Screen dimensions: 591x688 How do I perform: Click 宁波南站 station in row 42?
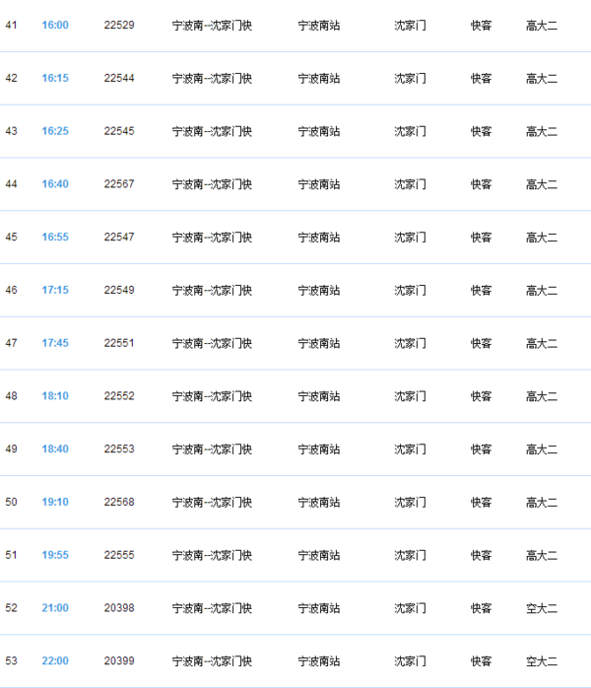(319, 79)
